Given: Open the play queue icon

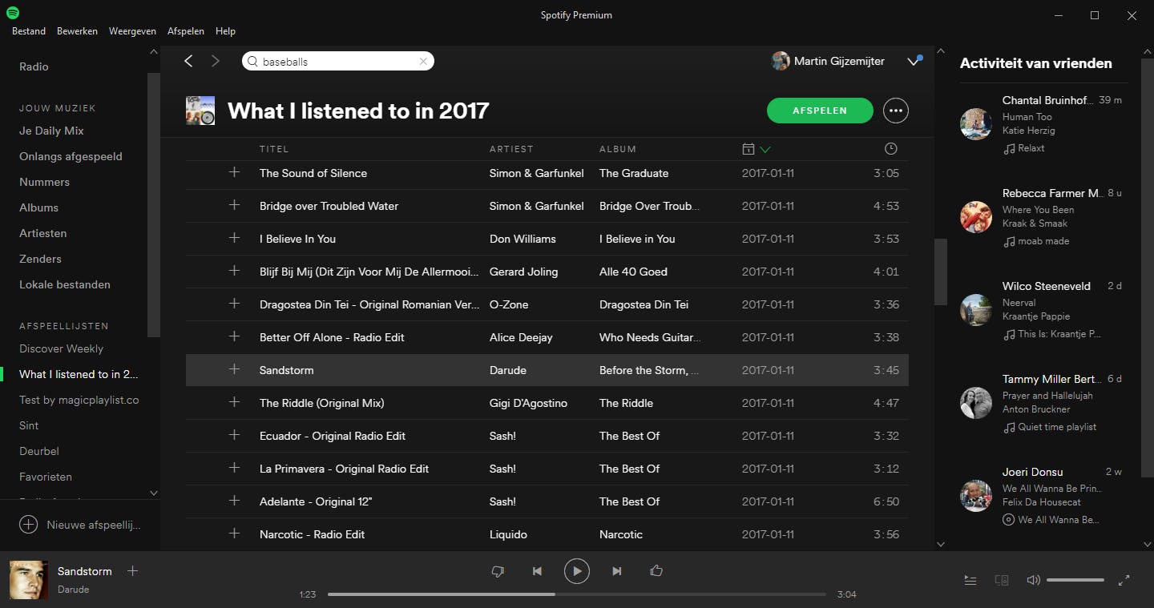Looking at the screenshot, I should 970,581.
